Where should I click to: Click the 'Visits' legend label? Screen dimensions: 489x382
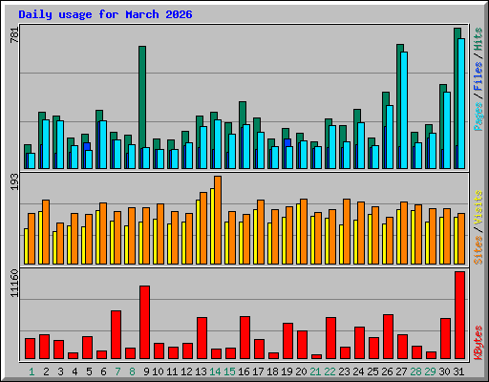pos(478,208)
